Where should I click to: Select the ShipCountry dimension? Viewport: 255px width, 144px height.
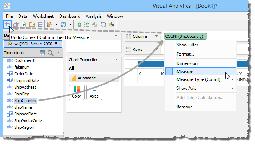coord(25,101)
